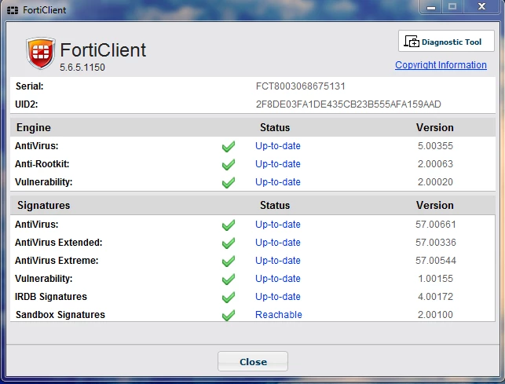Select serial number FCT8003068675131
This screenshot has width=505, height=384.
[301, 86]
